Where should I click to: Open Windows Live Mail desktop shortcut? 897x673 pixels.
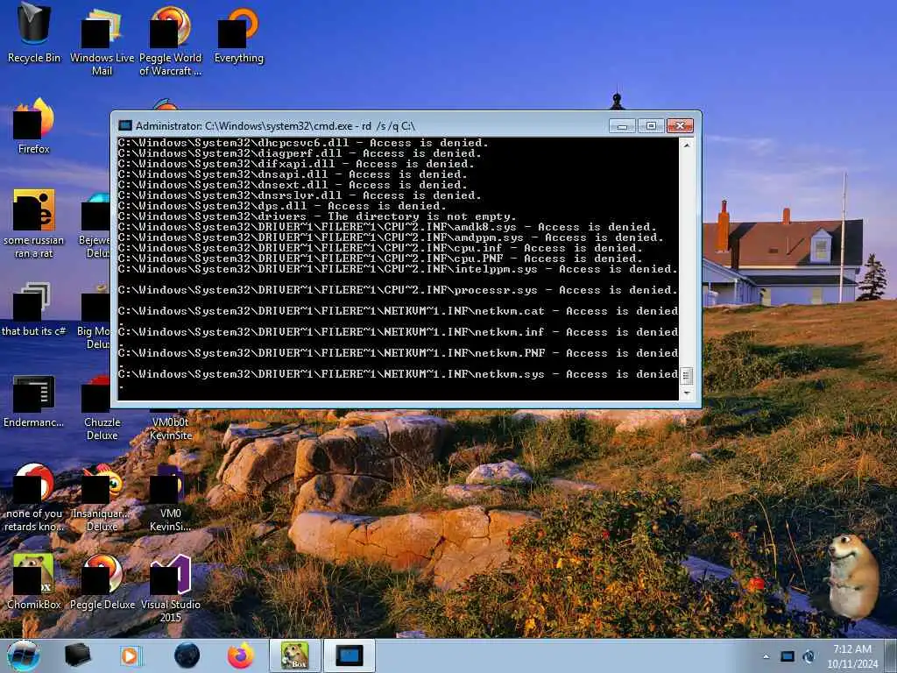102,41
